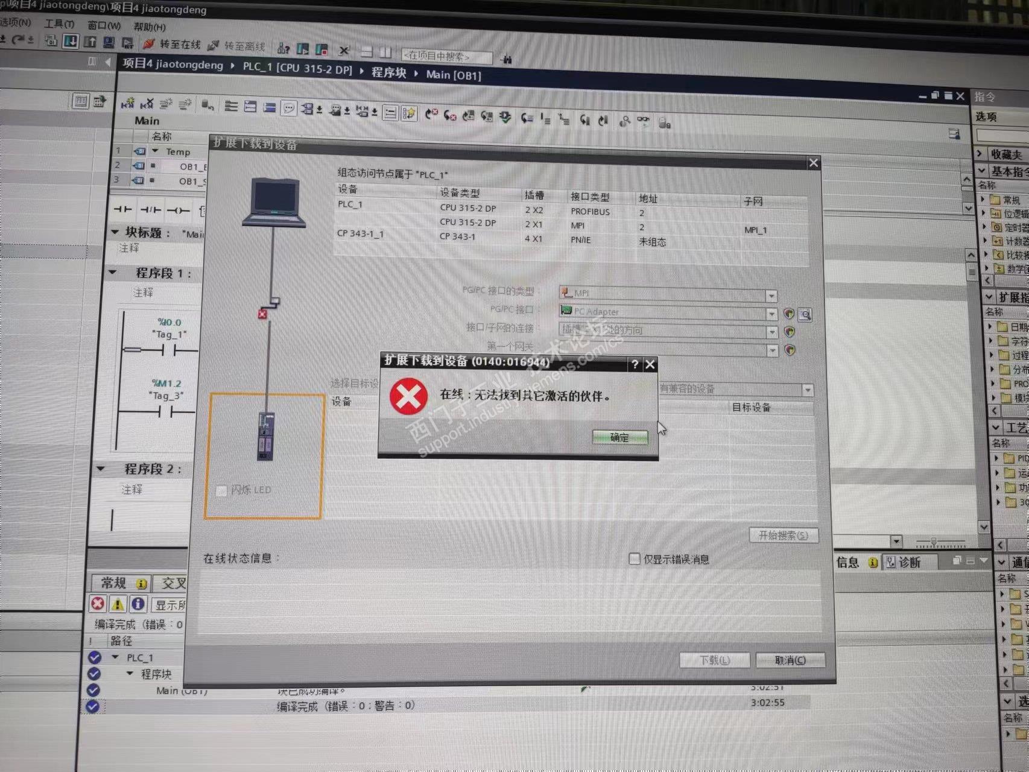Click the cross-reference X toolbar icon
The width and height of the screenshot is (1029, 772).
[x=344, y=51]
